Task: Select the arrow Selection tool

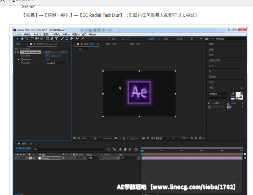Action: click(18, 39)
